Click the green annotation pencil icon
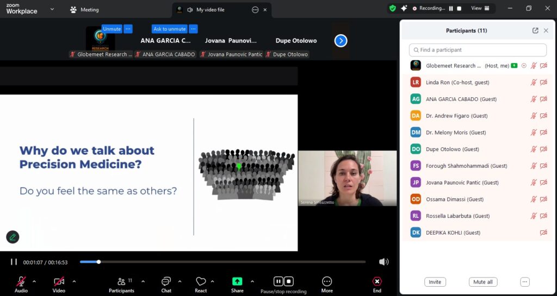This screenshot has height=296, width=557. (x=13, y=237)
